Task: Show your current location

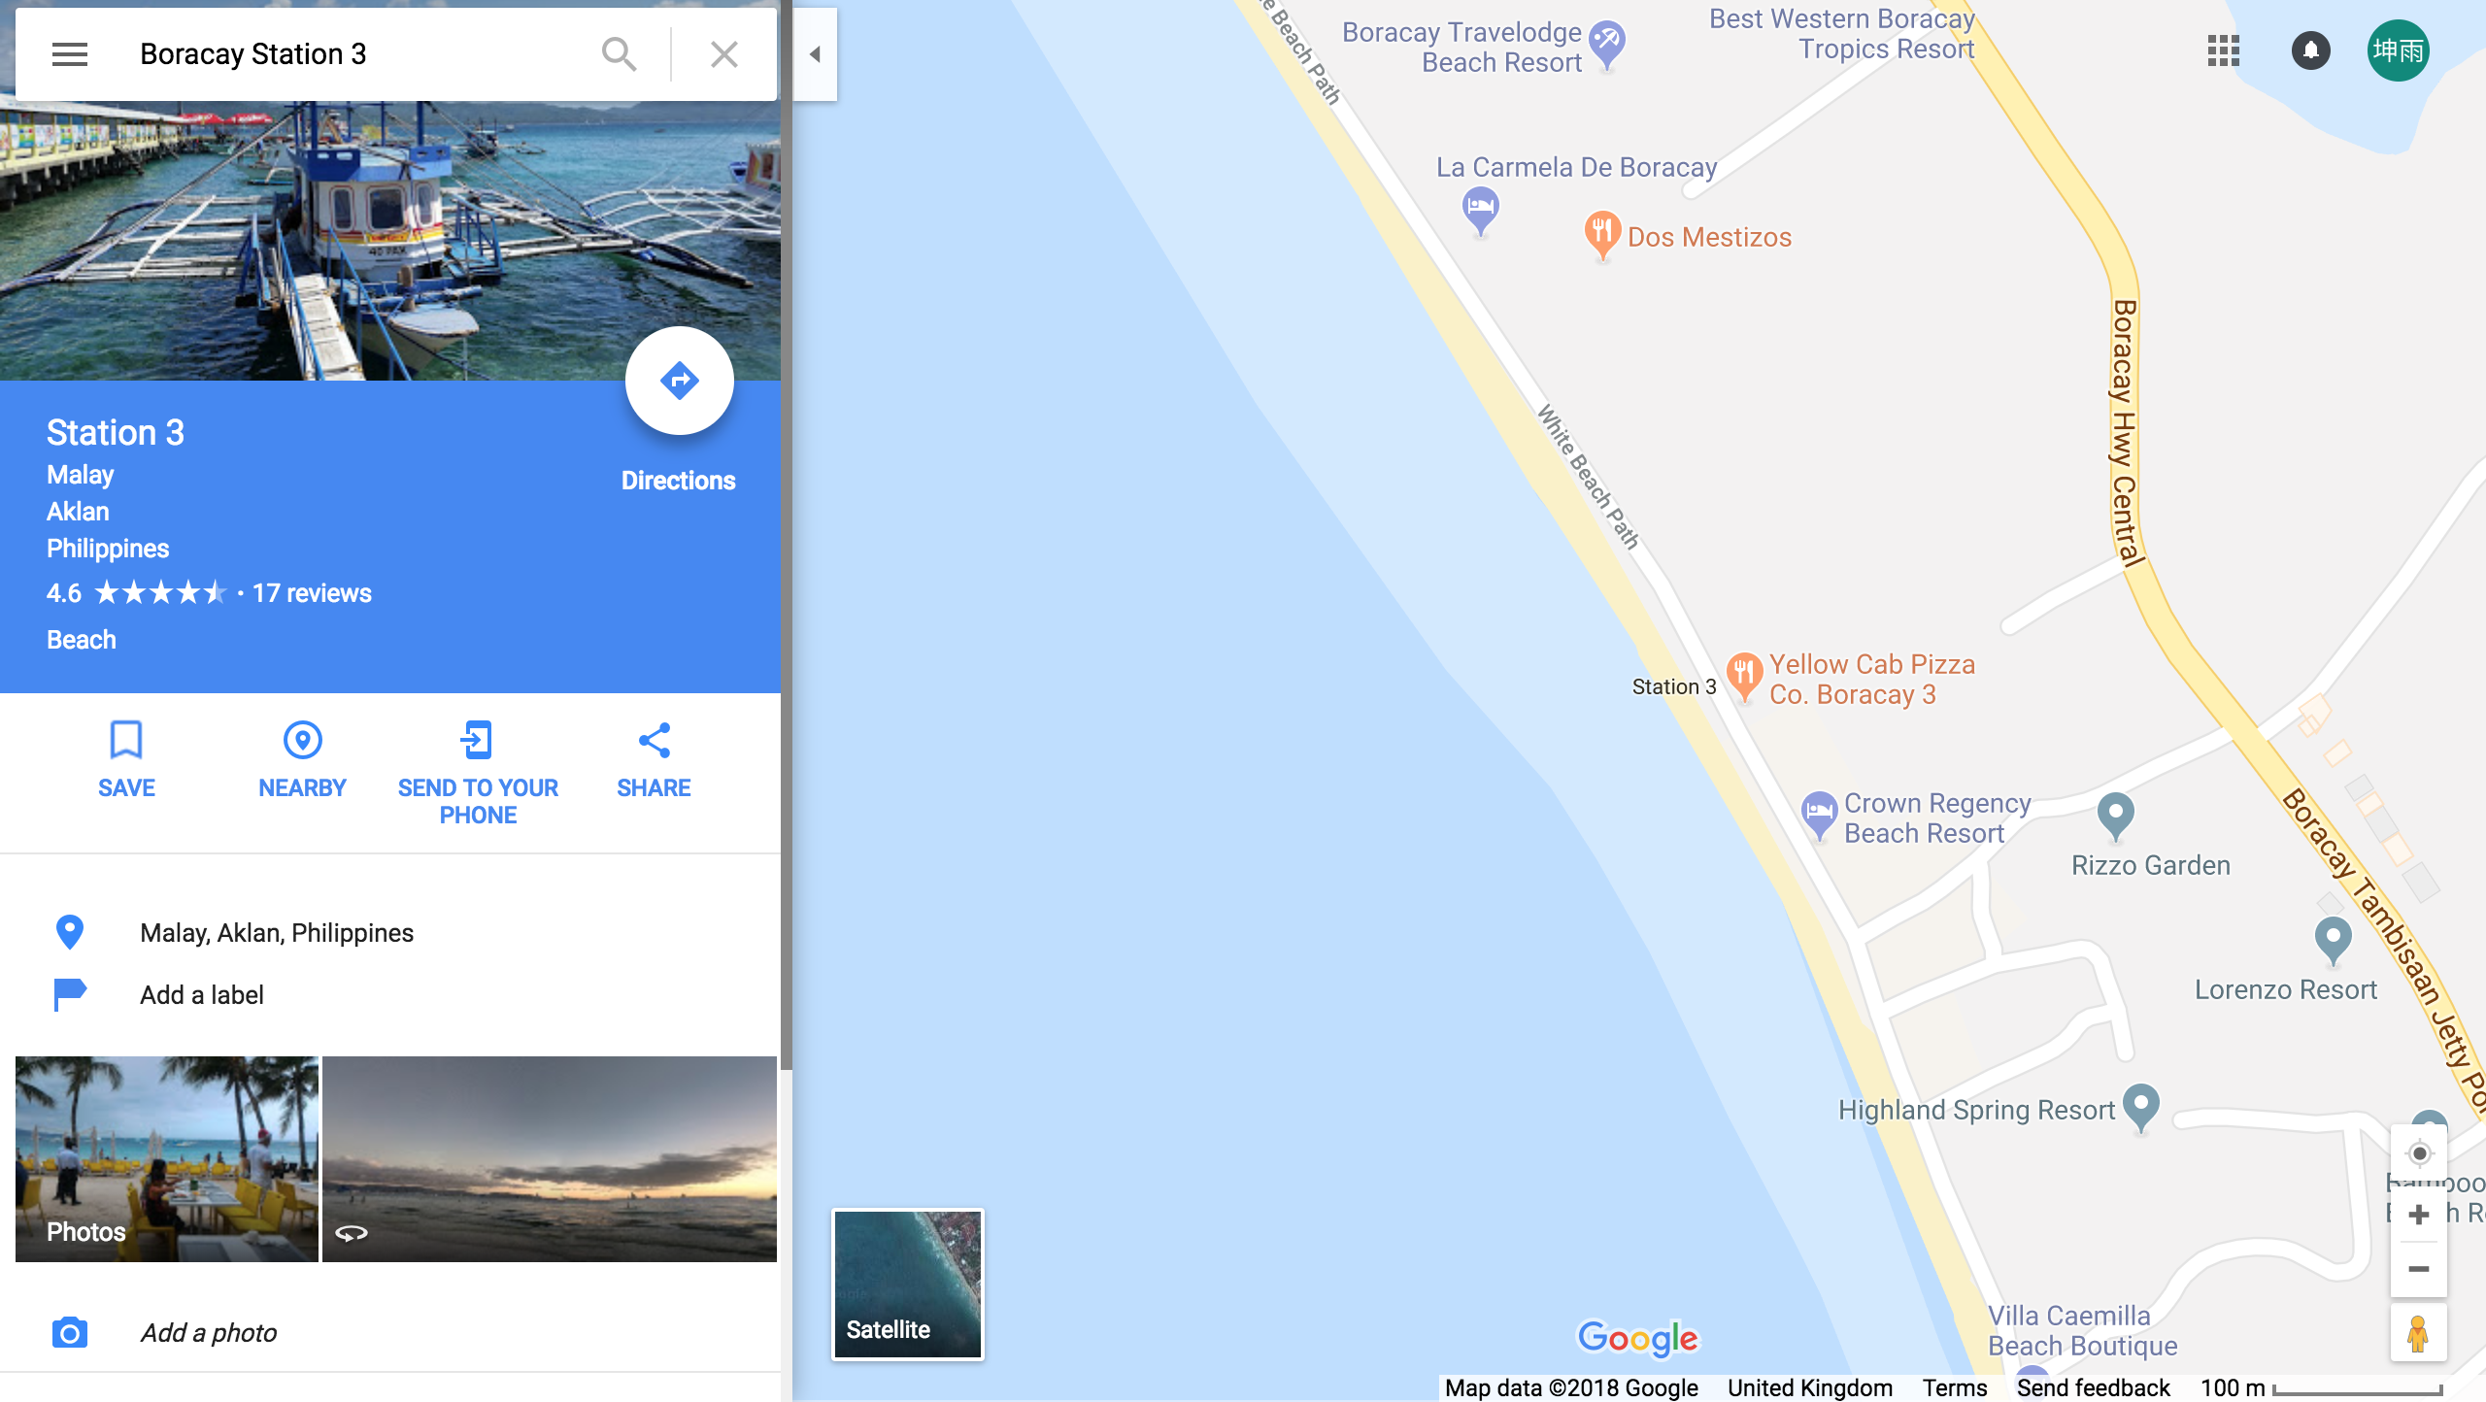Action: pyautogui.click(x=2419, y=1153)
